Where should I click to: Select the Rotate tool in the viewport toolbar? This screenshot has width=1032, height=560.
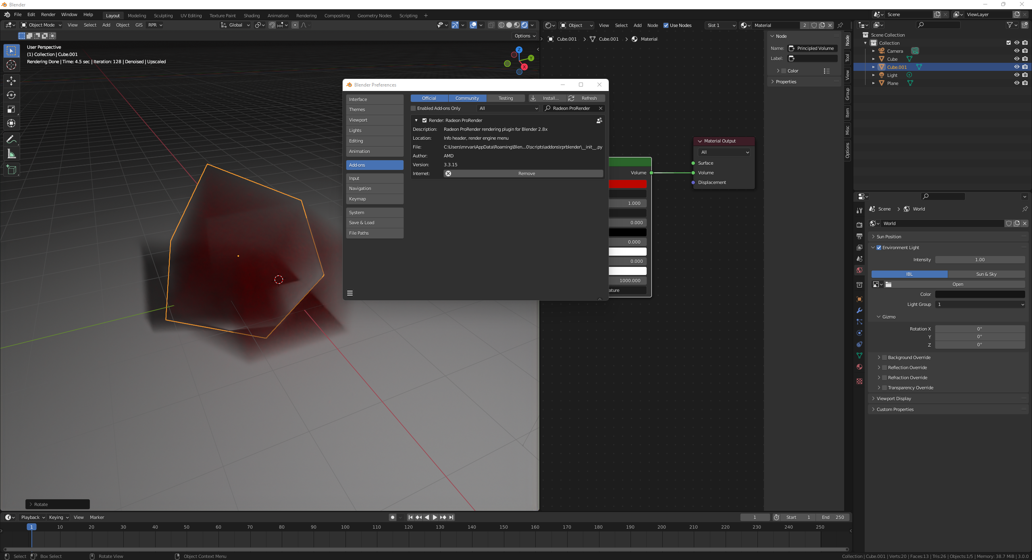click(x=11, y=95)
